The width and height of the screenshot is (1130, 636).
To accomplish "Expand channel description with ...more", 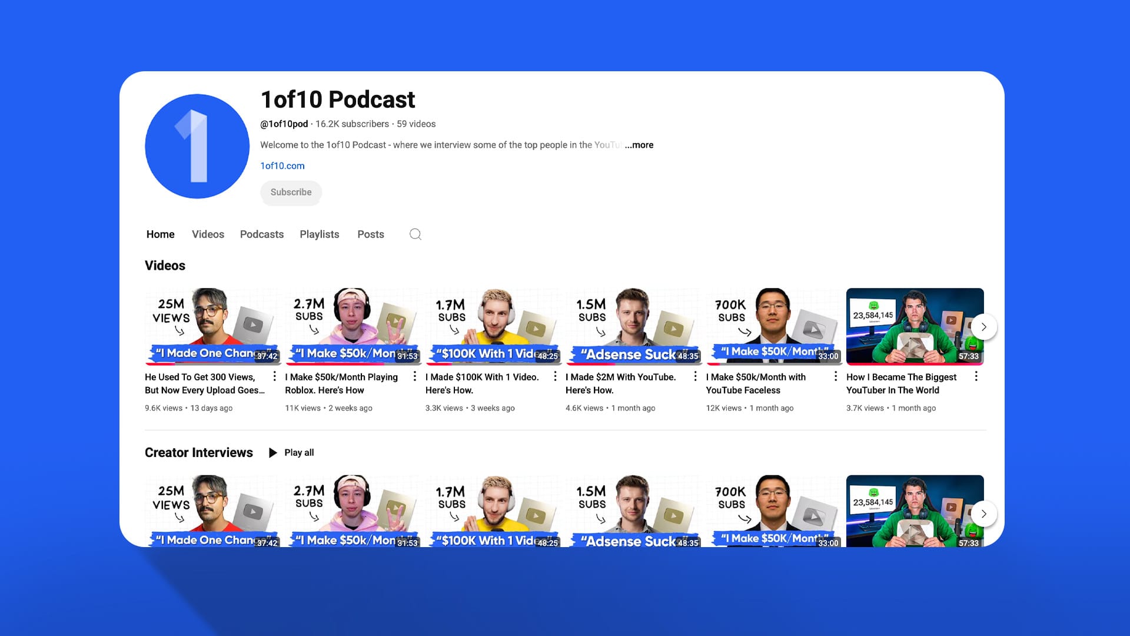I will (639, 145).
